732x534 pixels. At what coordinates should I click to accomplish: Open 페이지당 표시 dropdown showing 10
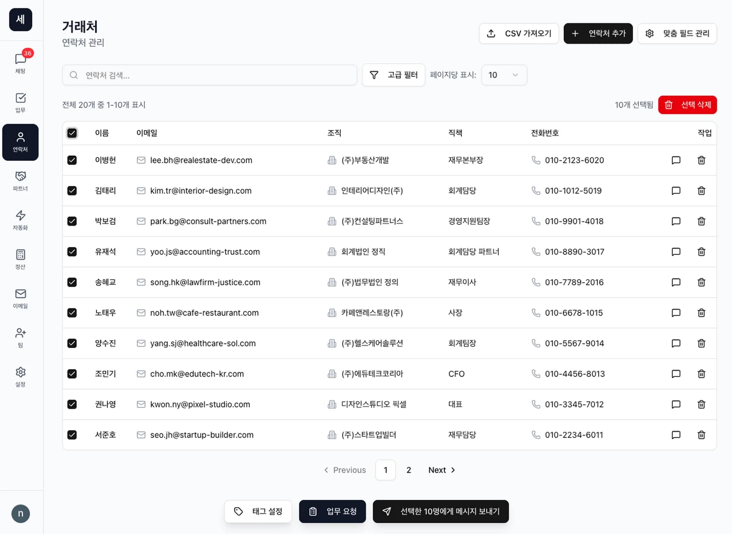pyautogui.click(x=504, y=75)
